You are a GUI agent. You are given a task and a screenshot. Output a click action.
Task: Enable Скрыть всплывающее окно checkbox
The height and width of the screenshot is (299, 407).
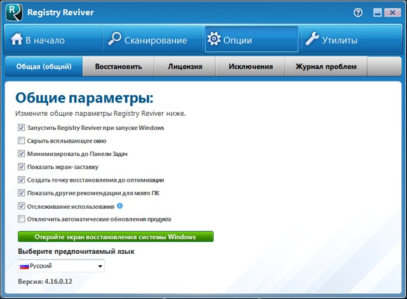click(22, 141)
